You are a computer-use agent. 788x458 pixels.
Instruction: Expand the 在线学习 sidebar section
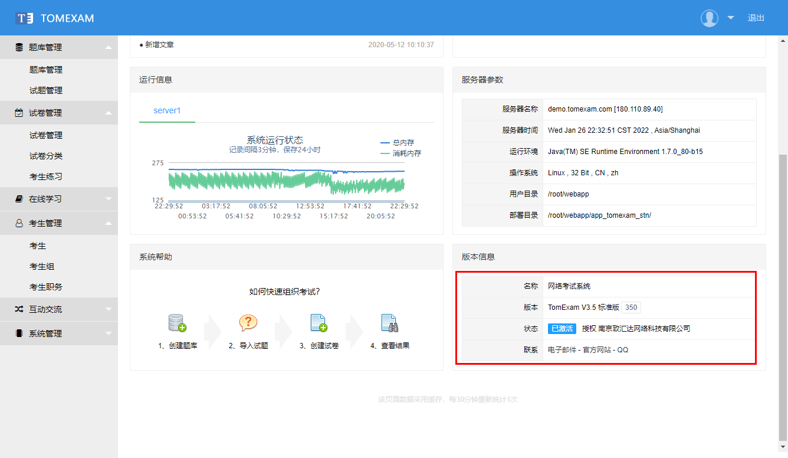(59, 199)
